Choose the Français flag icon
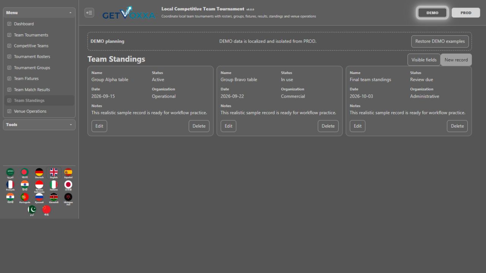The image size is (486, 273). click(x=10, y=186)
